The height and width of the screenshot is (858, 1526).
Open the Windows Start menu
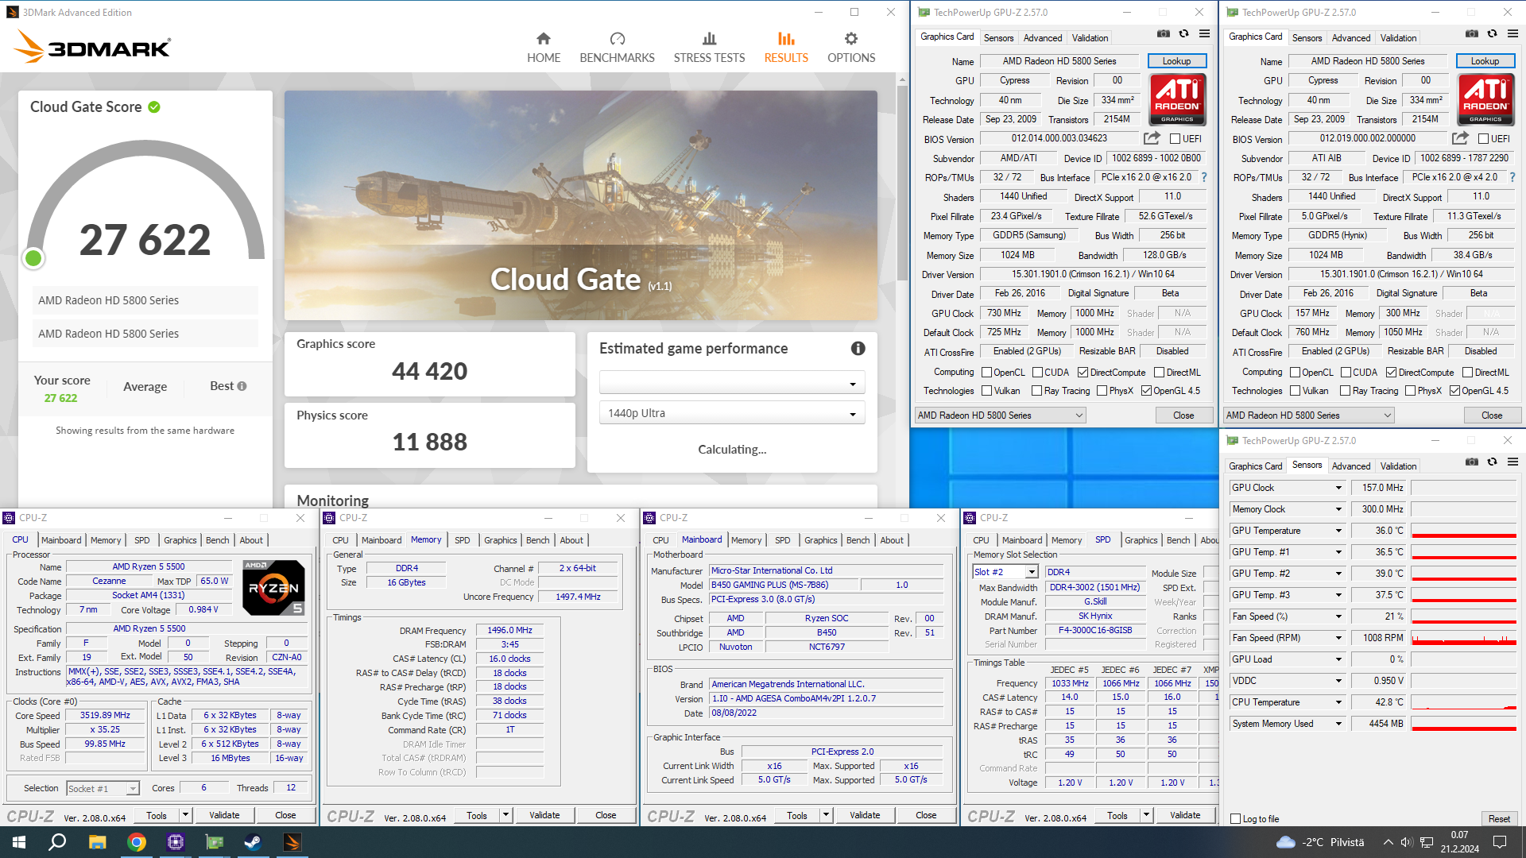pos(19,842)
